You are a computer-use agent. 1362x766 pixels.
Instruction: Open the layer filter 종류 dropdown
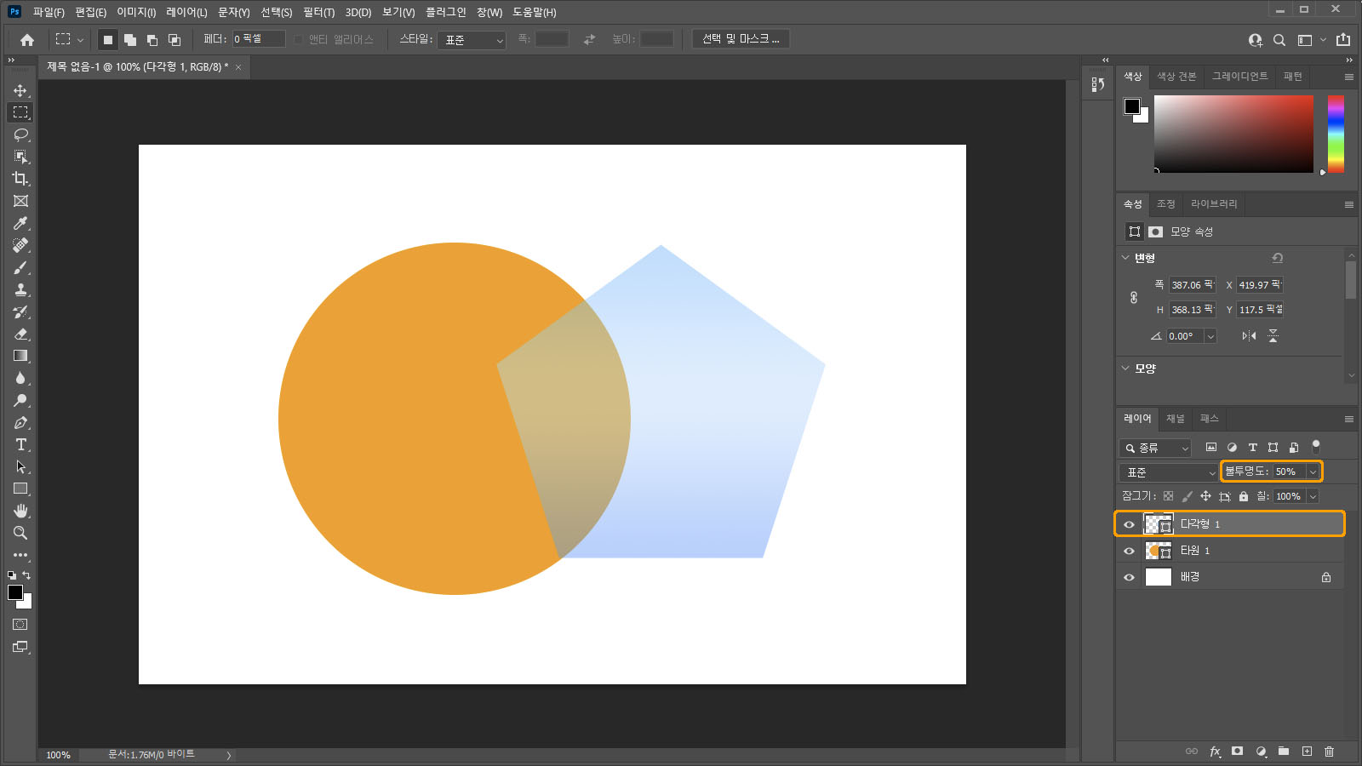pyautogui.click(x=1155, y=448)
